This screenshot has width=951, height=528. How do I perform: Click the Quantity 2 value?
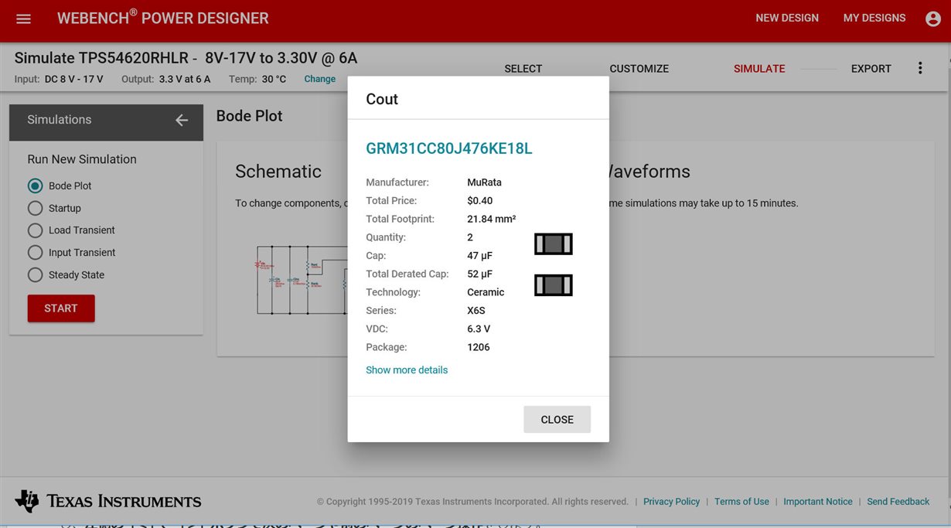(x=470, y=237)
